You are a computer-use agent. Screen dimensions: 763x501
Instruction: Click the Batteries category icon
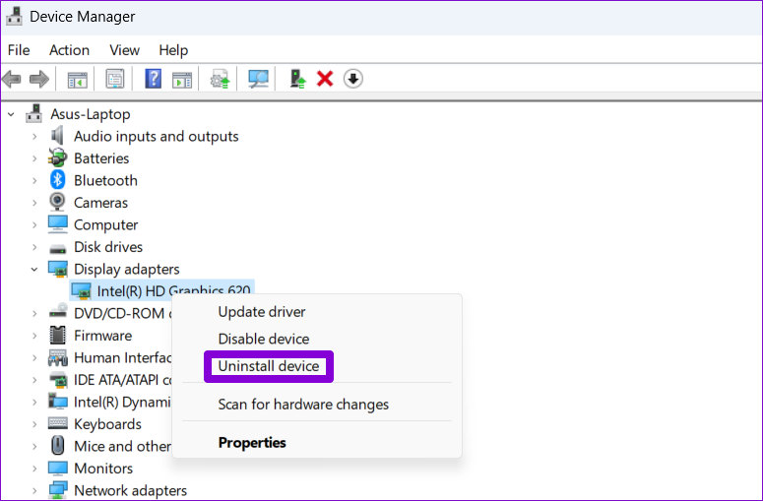point(57,158)
